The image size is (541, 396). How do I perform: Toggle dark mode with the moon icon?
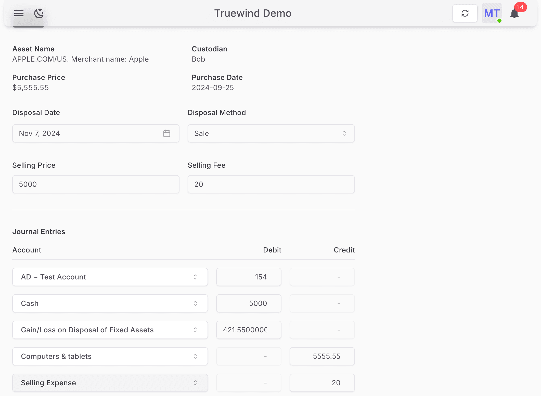[39, 14]
